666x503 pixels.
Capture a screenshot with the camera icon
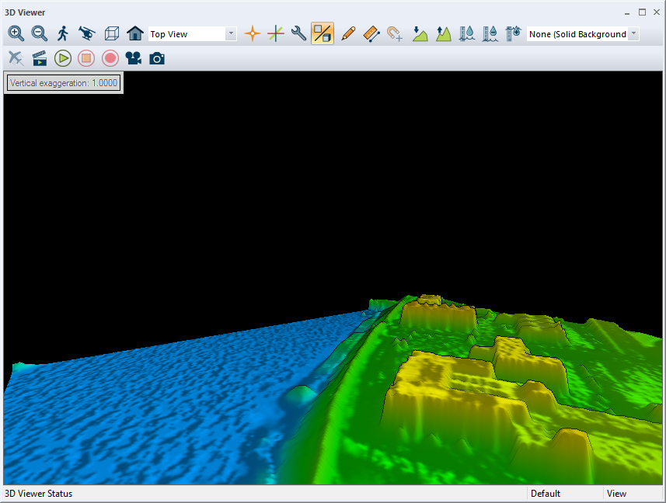157,58
